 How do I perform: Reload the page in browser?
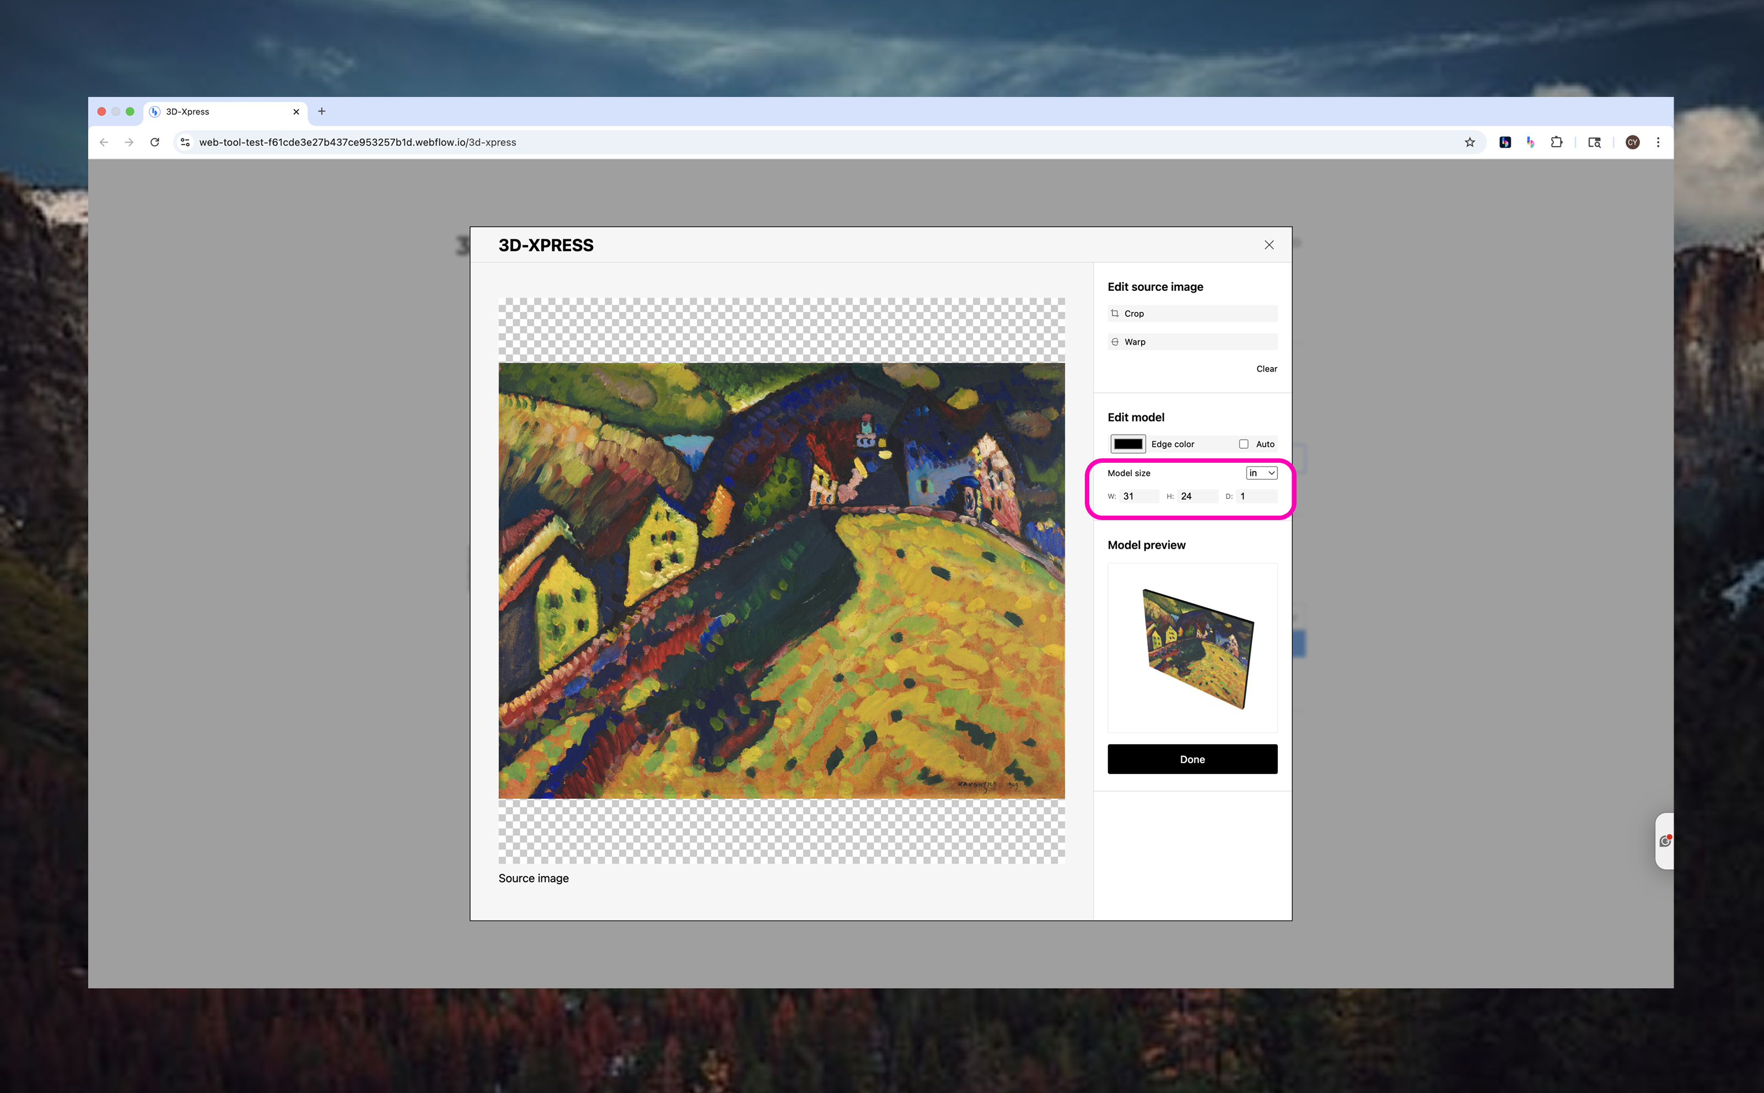tap(155, 142)
